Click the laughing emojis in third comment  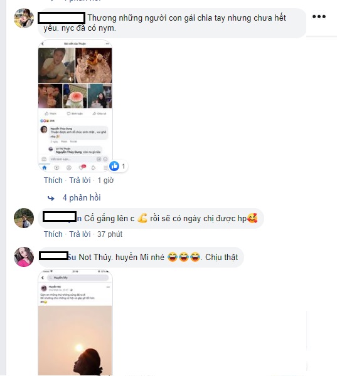tap(184, 257)
